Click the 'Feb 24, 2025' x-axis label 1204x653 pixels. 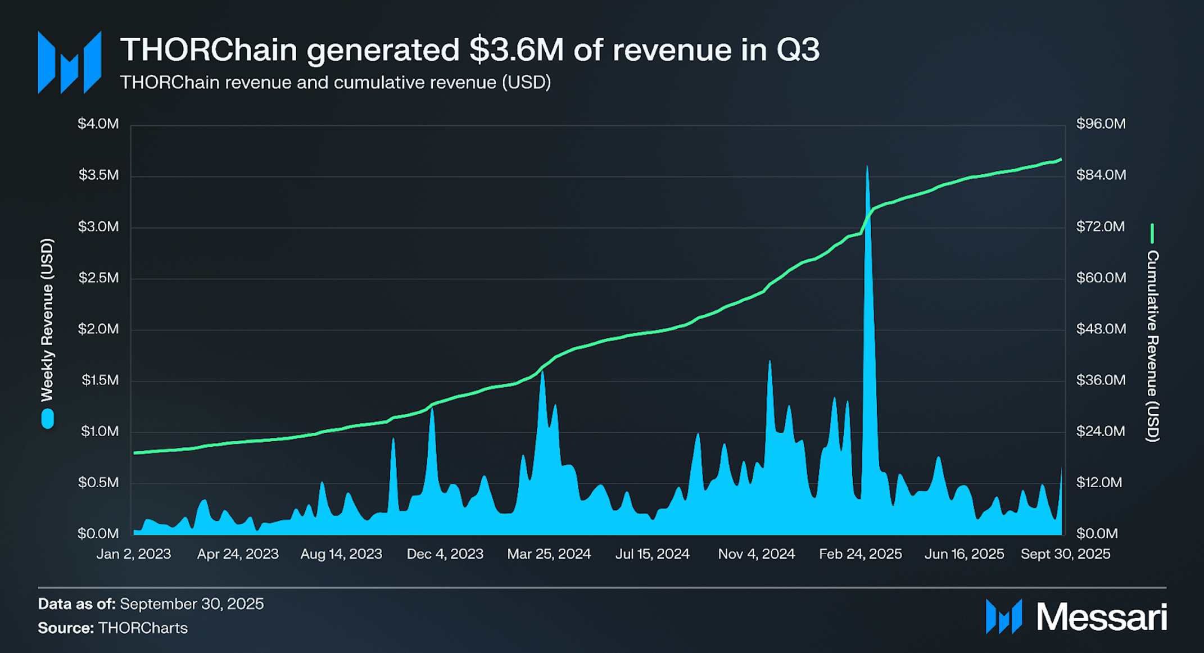(860, 554)
